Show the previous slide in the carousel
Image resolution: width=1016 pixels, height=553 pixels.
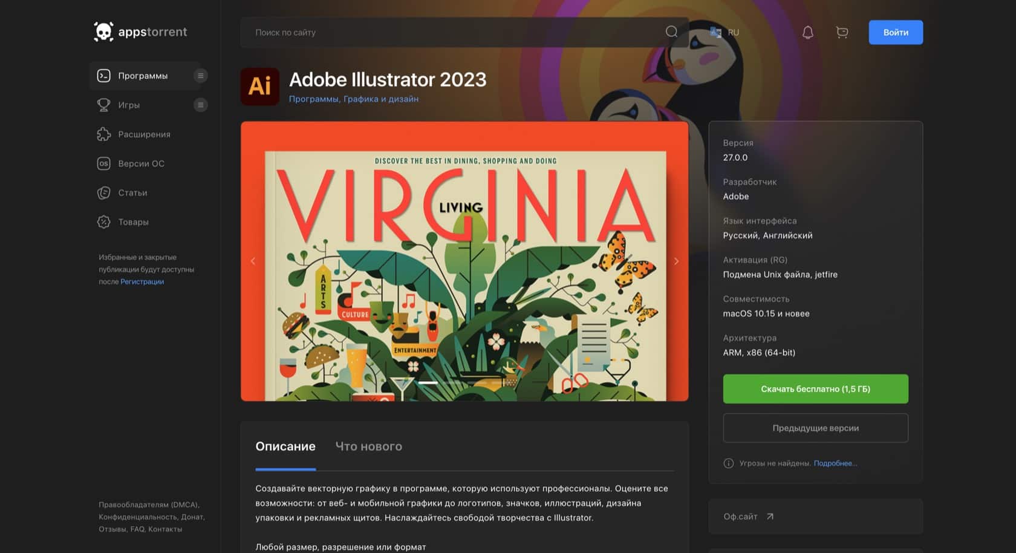253,261
